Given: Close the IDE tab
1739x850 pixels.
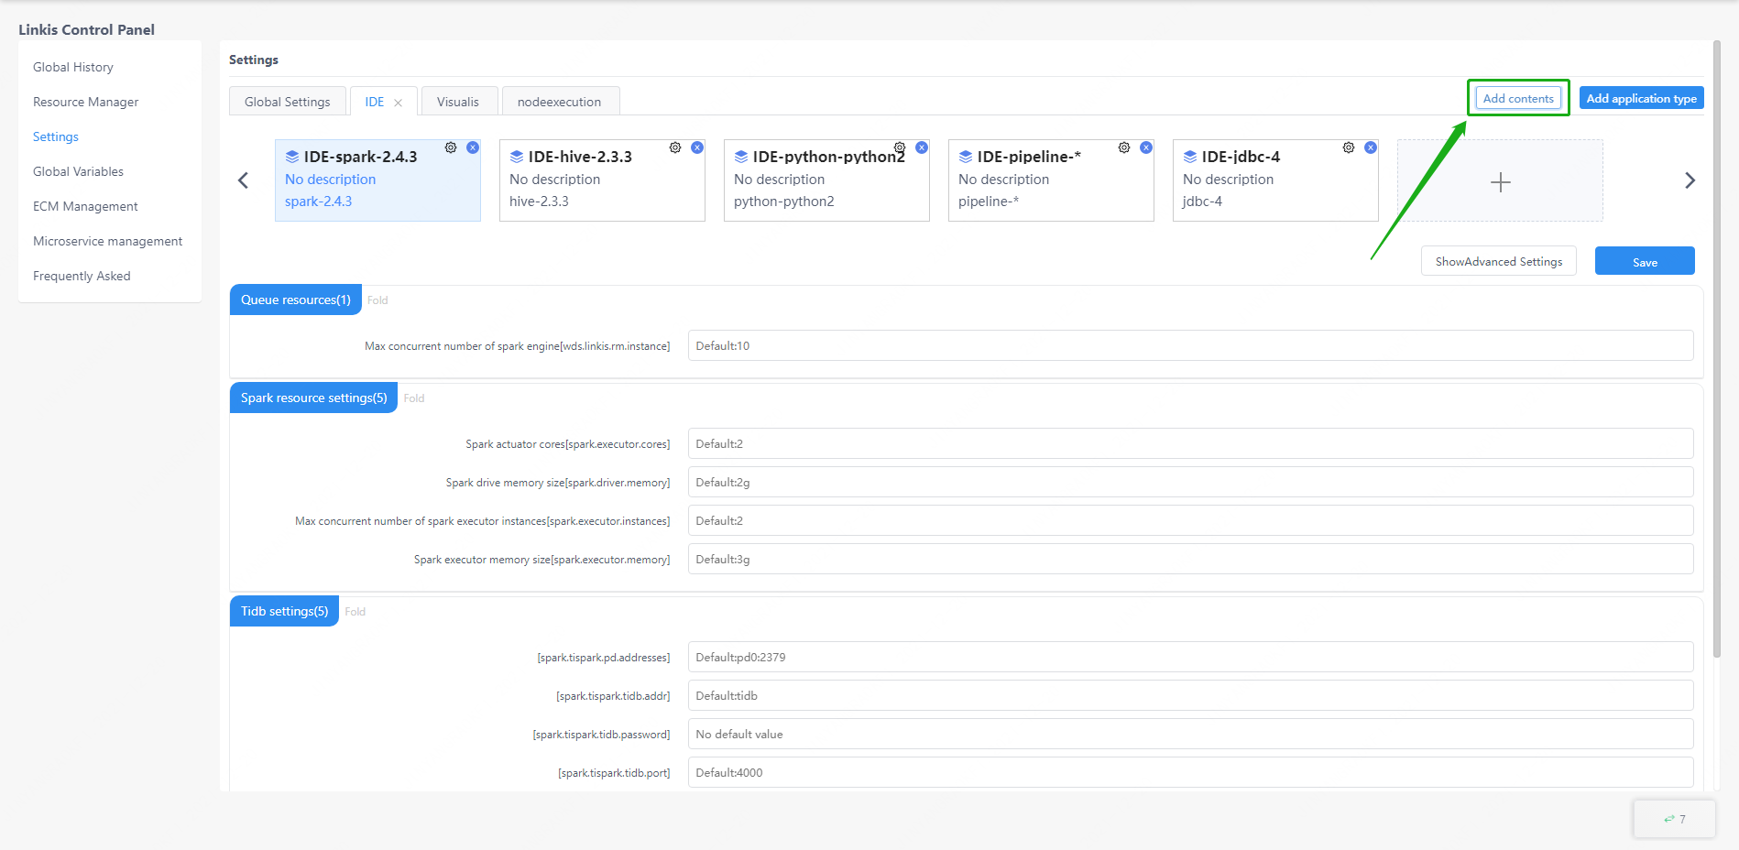Looking at the screenshot, I should pyautogui.click(x=398, y=103).
